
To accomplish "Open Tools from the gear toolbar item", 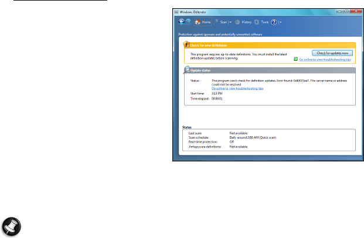I will (x=261, y=22).
